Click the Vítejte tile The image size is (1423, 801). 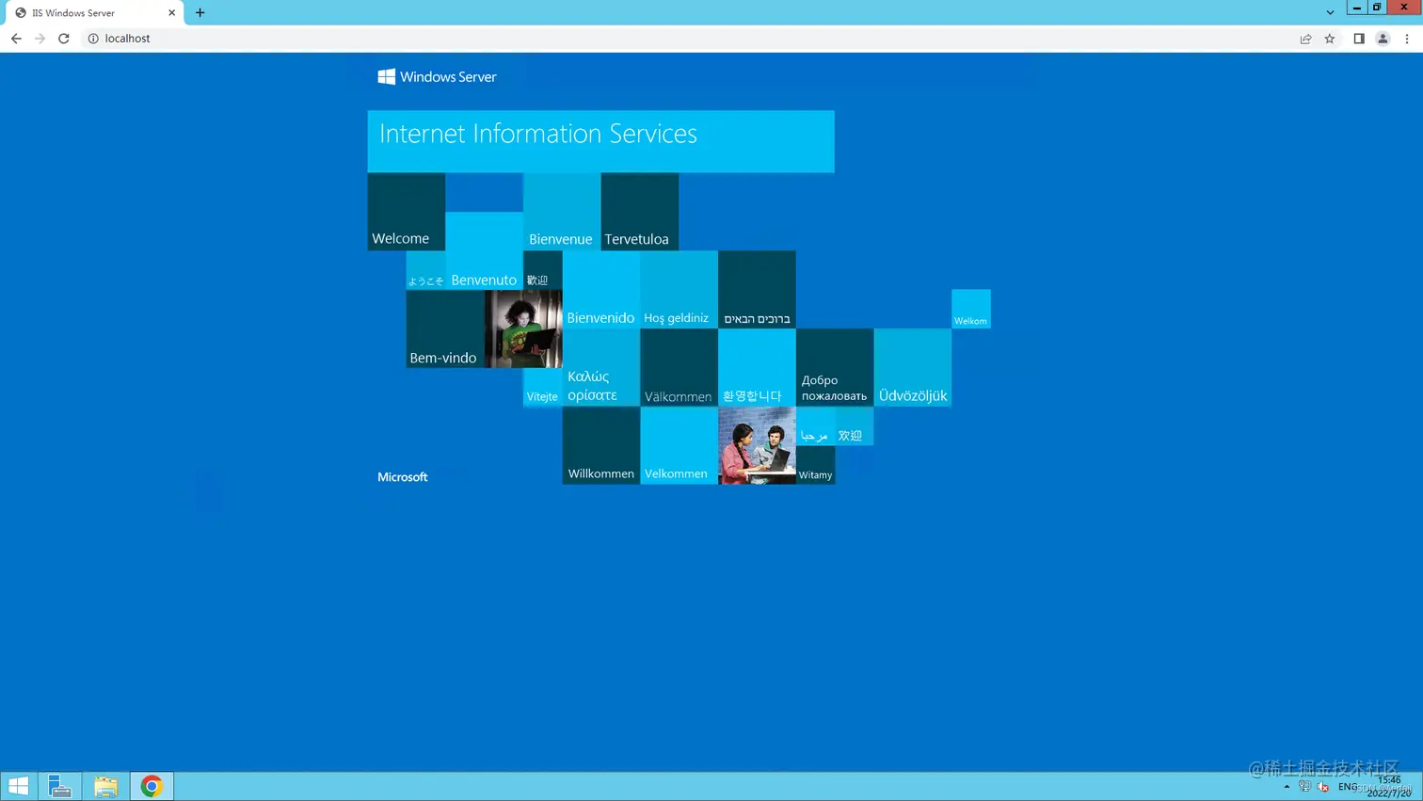pos(543,388)
